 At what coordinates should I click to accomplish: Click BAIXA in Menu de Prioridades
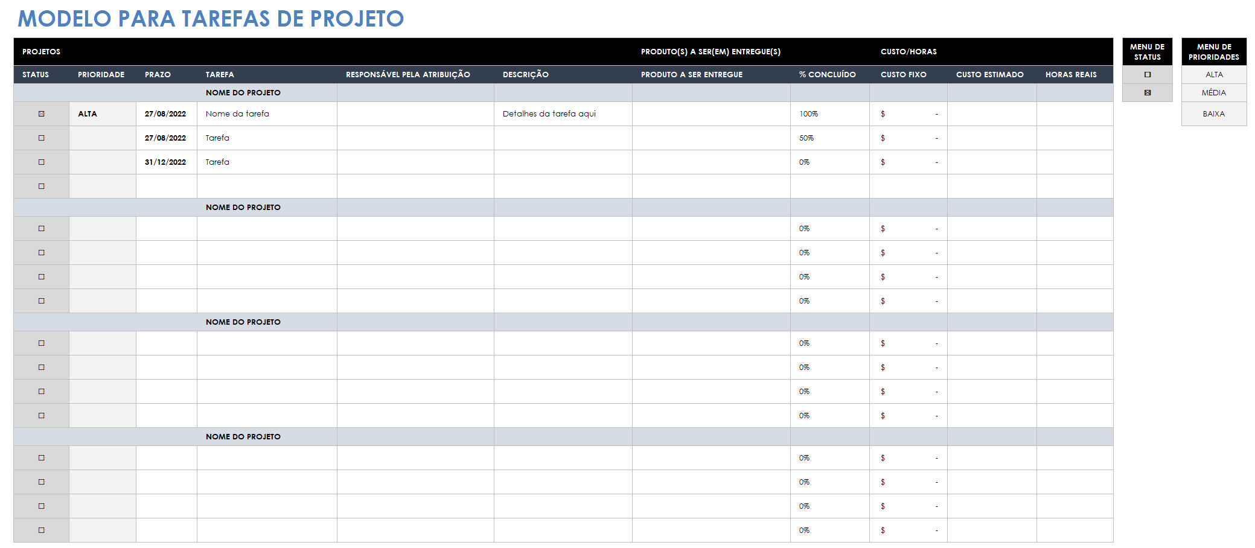coord(1214,113)
